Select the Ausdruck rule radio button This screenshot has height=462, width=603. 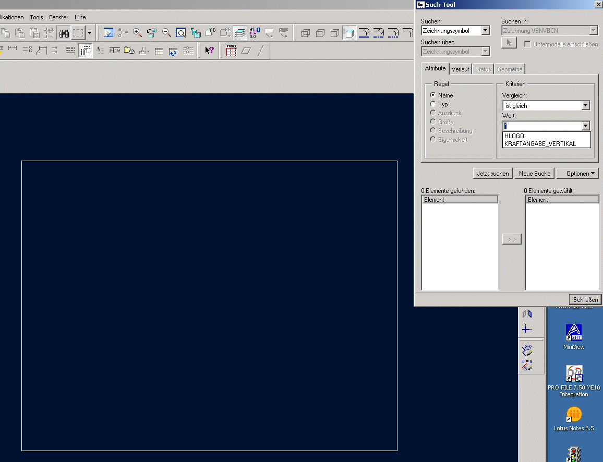433,113
